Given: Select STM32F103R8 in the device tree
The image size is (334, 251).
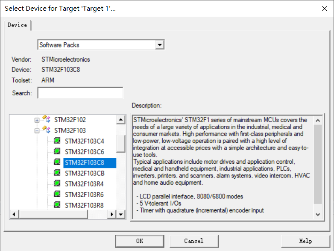Looking at the screenshot, I should click(84, 205).
